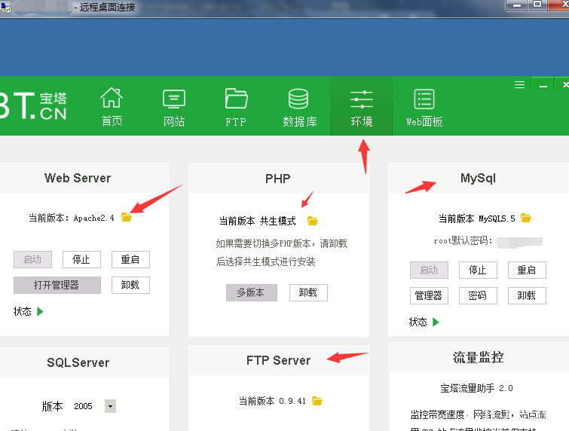Click the PHP 多版本 button
Image resolution: width=569 pixels, height=431 pixels.
click(x=252, y=292)
